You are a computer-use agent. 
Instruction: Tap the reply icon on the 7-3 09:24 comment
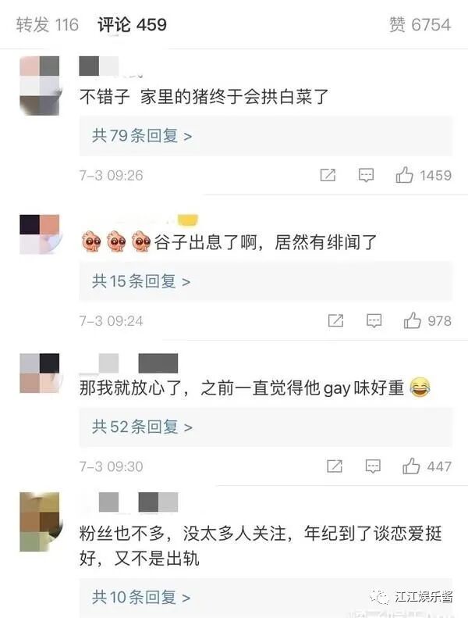coord(374,321)
